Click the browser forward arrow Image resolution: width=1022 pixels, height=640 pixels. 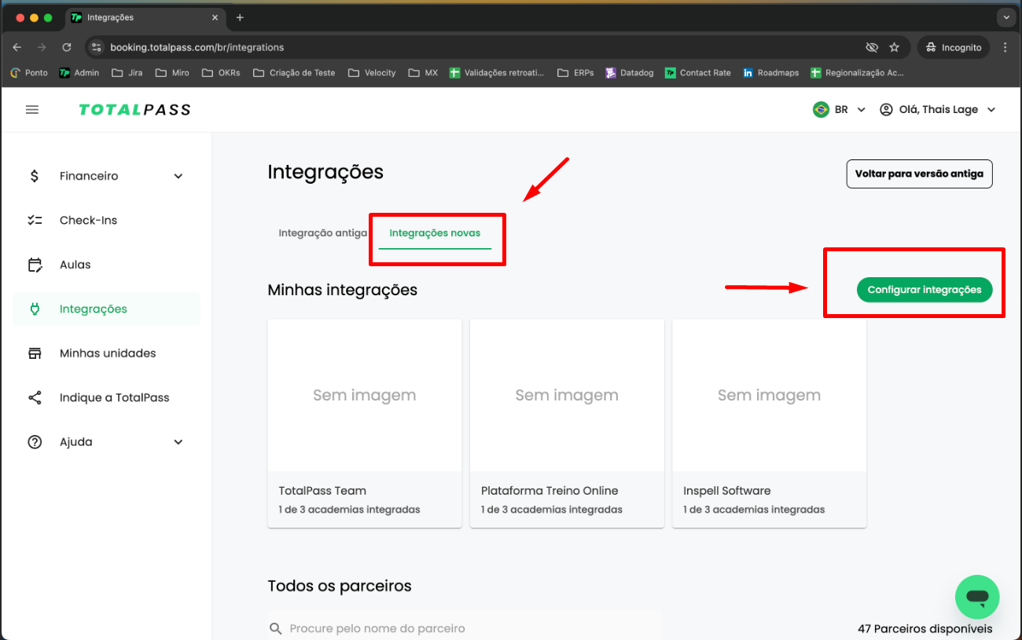(x=42, y=47)
